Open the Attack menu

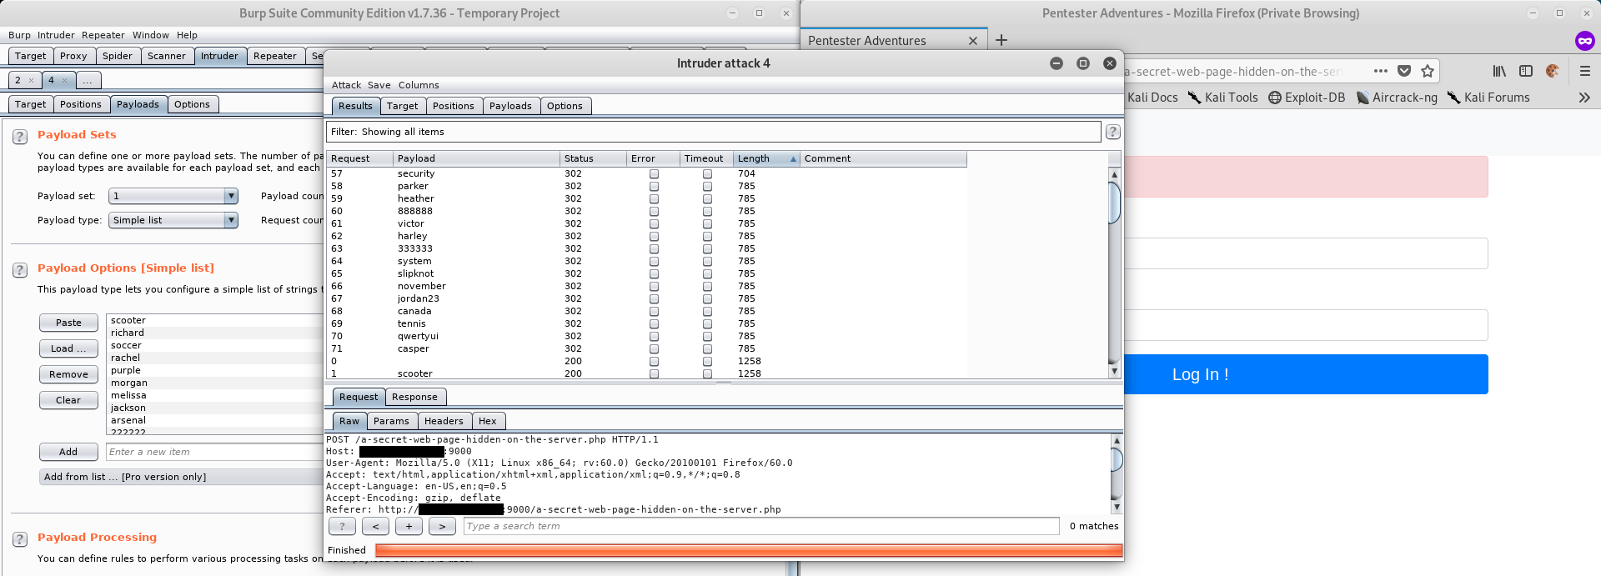346,85
